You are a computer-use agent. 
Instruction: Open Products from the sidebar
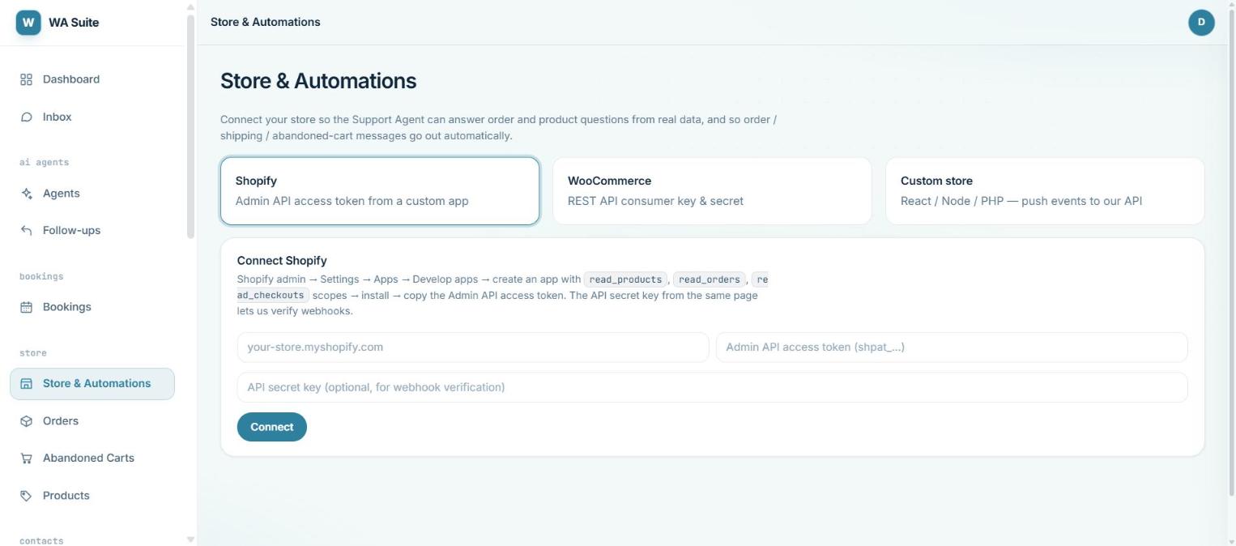(92, 495)
